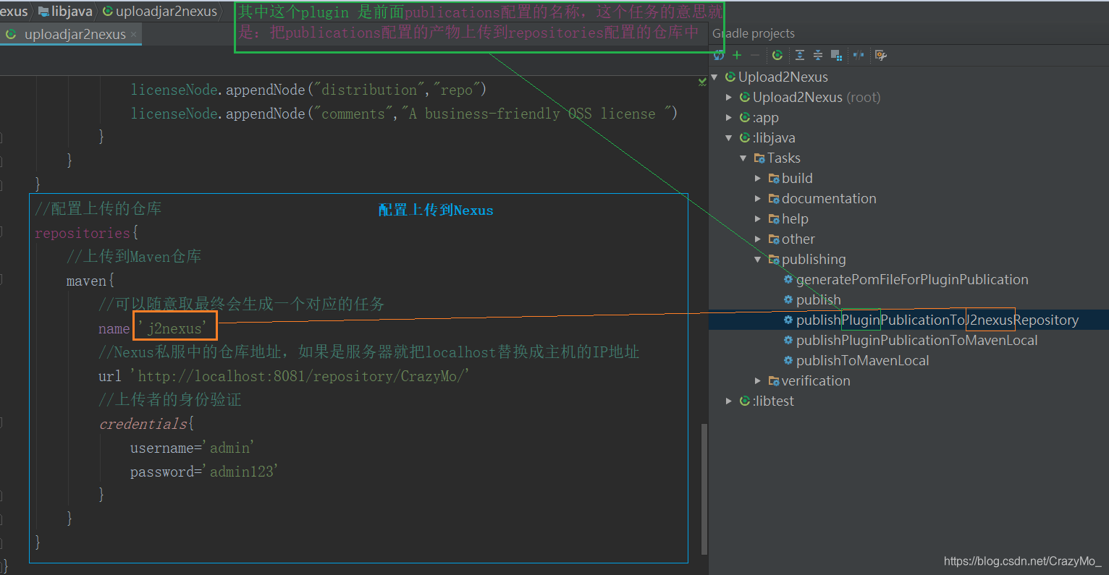This screenshot has height=575, width=1109.
Task: Select Upload2Nexus (root) project row
Action: click(817, 97)
